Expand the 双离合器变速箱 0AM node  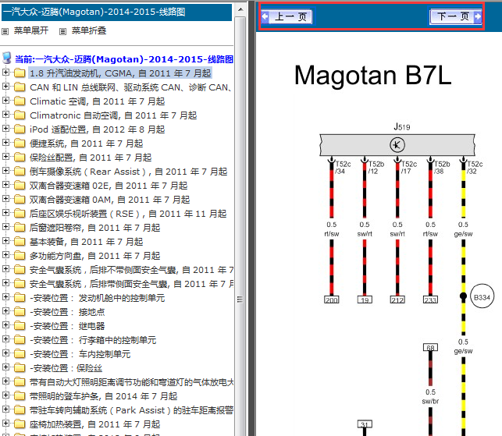(x=5, y=199)
